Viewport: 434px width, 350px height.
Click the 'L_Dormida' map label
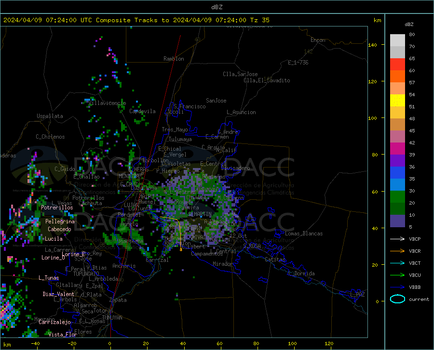point(301,273)
